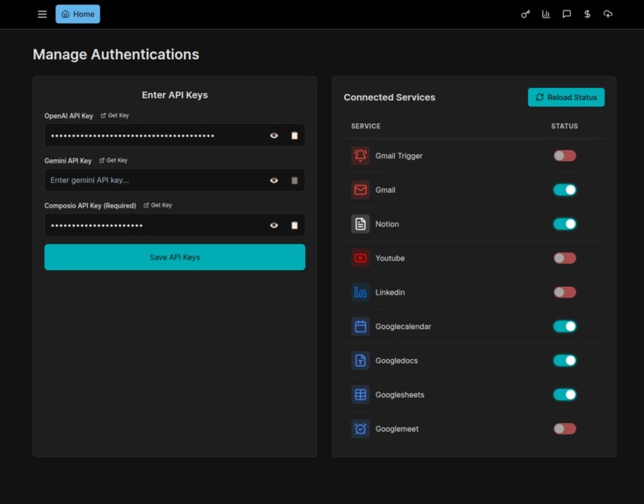This screenshot has height=504, width=644.
Task: Turn off the Notion toggle
Action: coord(565,224)
